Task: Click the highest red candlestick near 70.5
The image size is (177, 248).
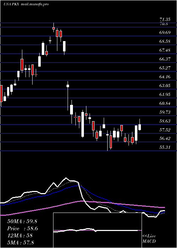Action: (x=53, y=28)
